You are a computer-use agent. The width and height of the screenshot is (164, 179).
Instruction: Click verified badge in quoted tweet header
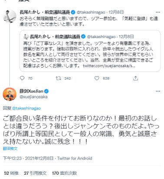(x=83, y=36)
